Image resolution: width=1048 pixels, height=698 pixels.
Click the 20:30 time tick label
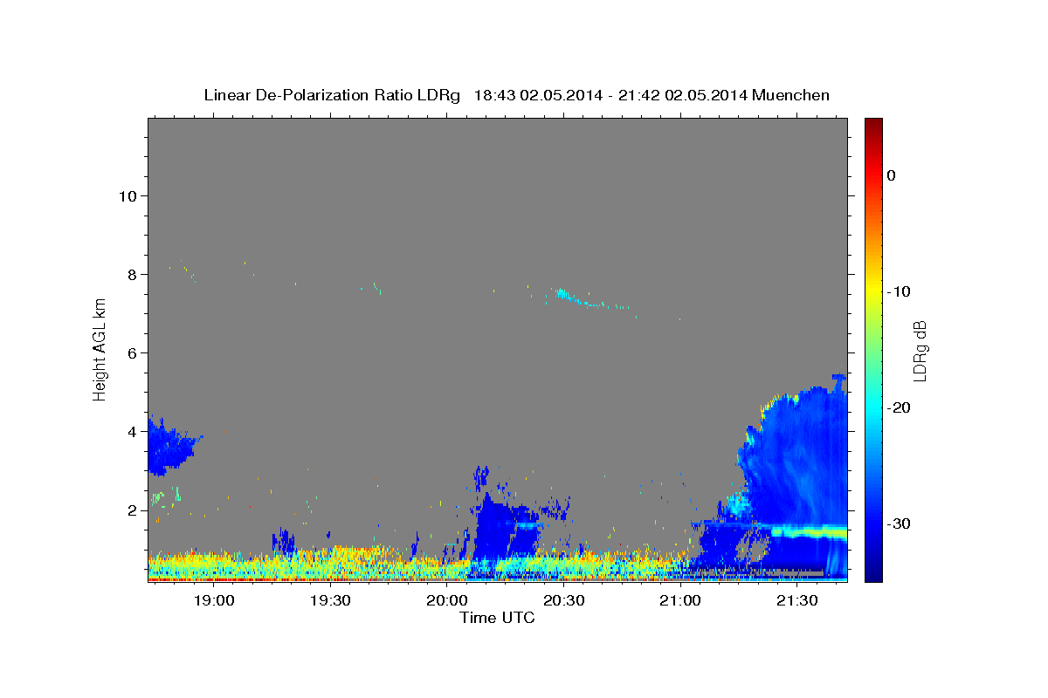pyautogui.click(x=563, y=601)
